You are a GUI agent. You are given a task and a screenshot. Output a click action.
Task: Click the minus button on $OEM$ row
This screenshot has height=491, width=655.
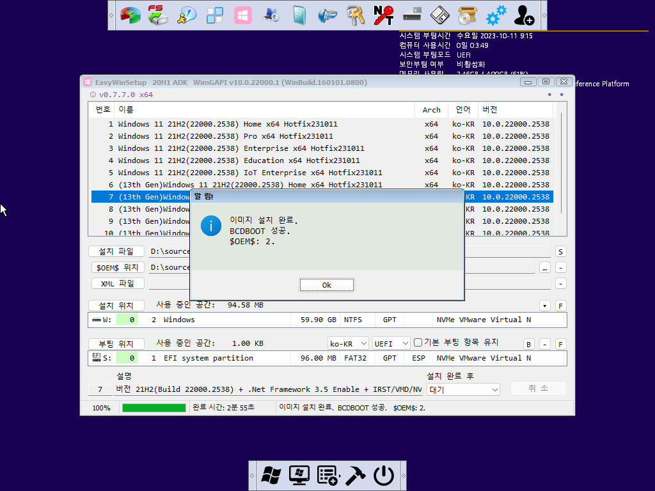(x=560, y=268)
